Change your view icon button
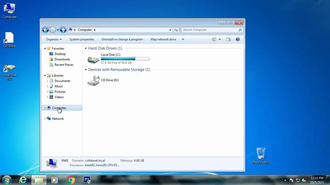Viewport: 330px width, 185px height. tap(214, 39)
